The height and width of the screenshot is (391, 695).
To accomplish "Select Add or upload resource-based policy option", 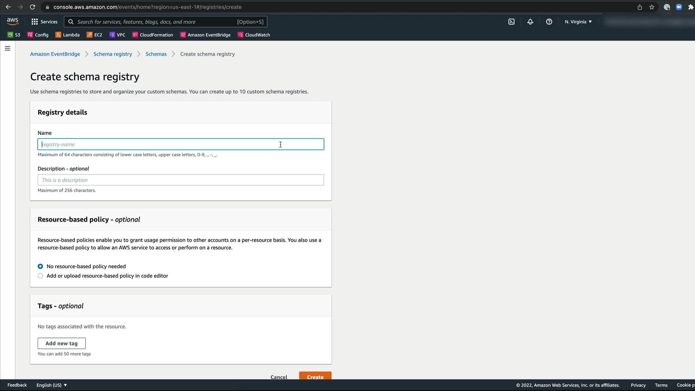I will tap(40, 276).
